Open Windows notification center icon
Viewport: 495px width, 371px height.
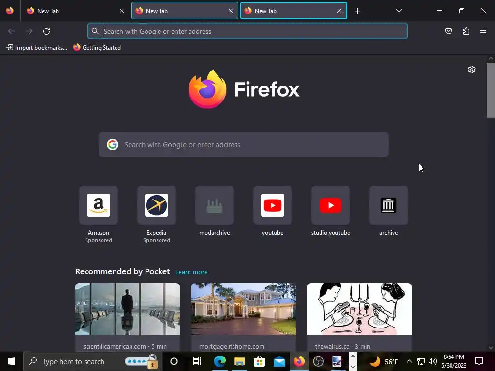(x=479, y=361)
